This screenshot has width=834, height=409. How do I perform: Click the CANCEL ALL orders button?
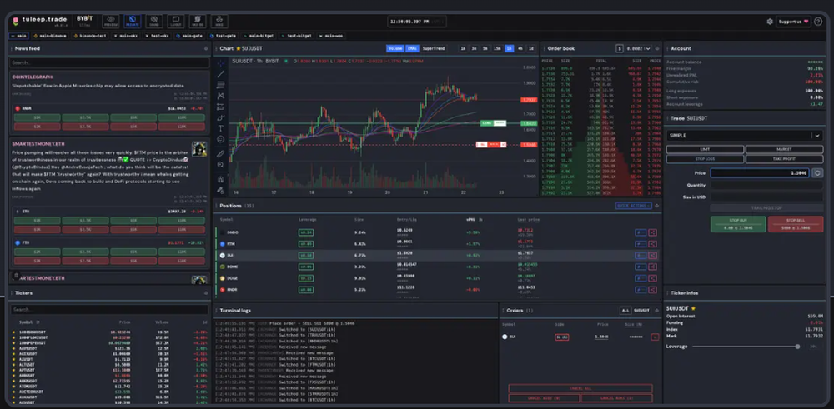tap(580, 388)
